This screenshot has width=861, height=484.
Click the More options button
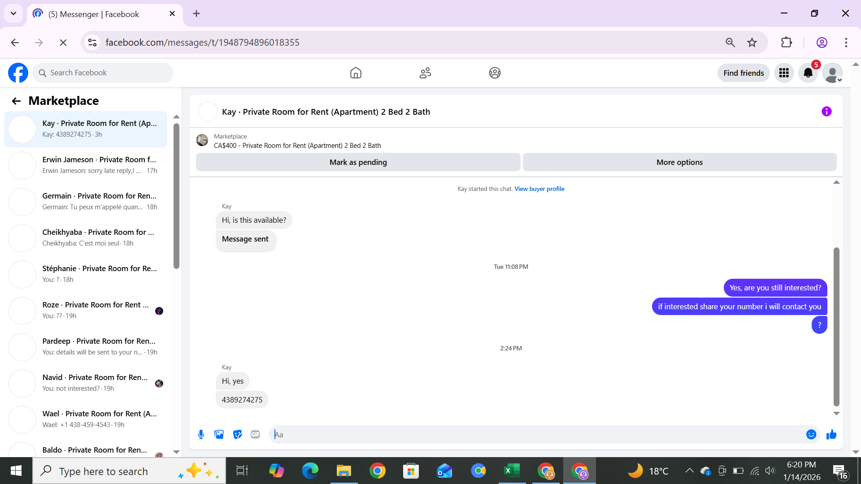[x=679, y=162]
